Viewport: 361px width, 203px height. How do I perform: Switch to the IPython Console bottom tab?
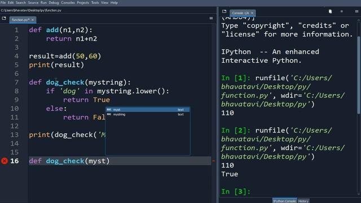(284, 201)
